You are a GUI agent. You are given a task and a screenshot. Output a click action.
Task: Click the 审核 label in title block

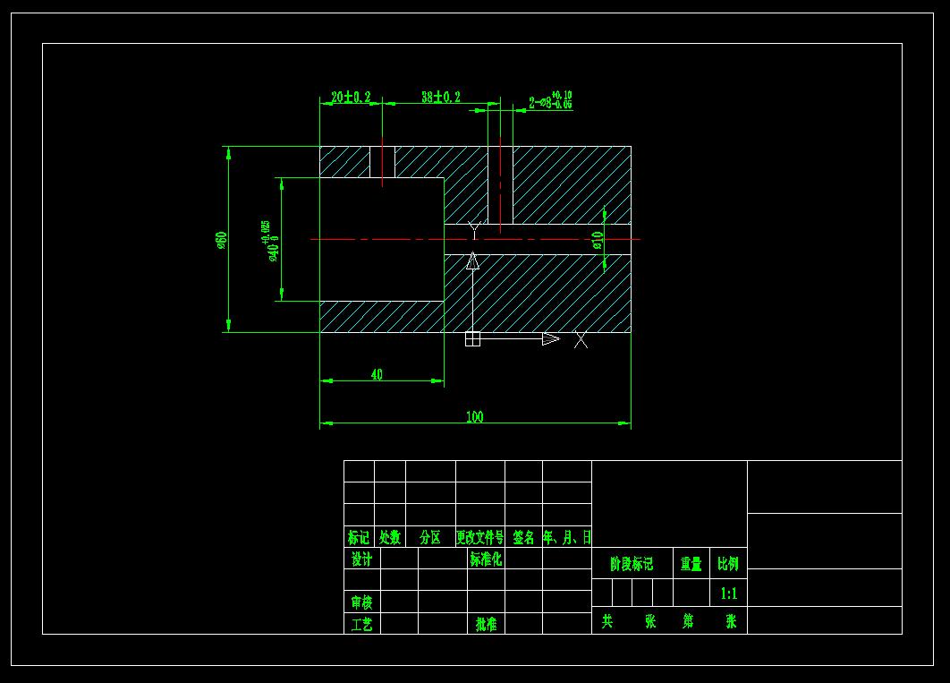click(361, 602)
